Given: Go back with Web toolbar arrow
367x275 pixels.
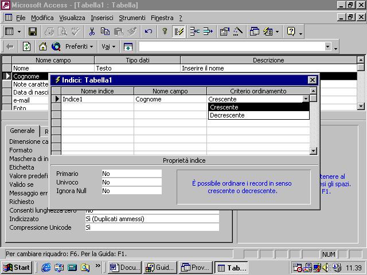Looking at the screenshot, I should (10, 47).
